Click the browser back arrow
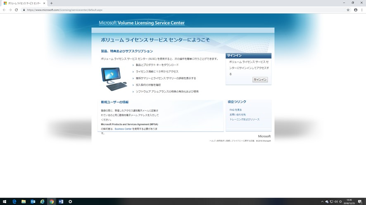 coord(4,10)
